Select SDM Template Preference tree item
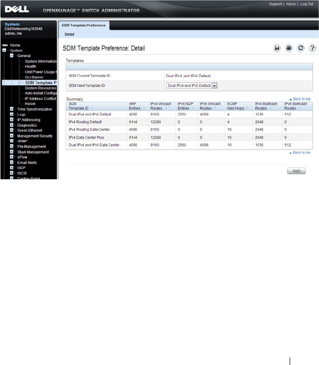The height and width of the screenshot is (365, 319). tap(41, 82)
